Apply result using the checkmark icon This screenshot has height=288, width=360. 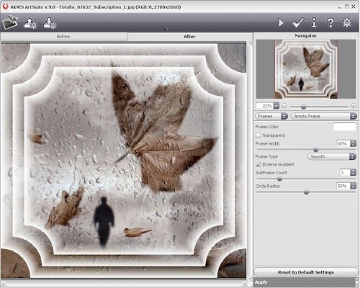[298, 23]
